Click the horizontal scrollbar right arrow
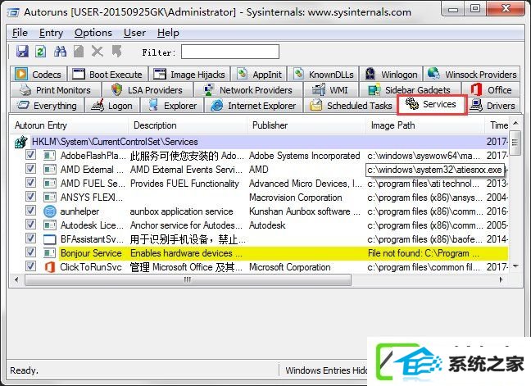531x386 pixels. click(x=501, y=279)
